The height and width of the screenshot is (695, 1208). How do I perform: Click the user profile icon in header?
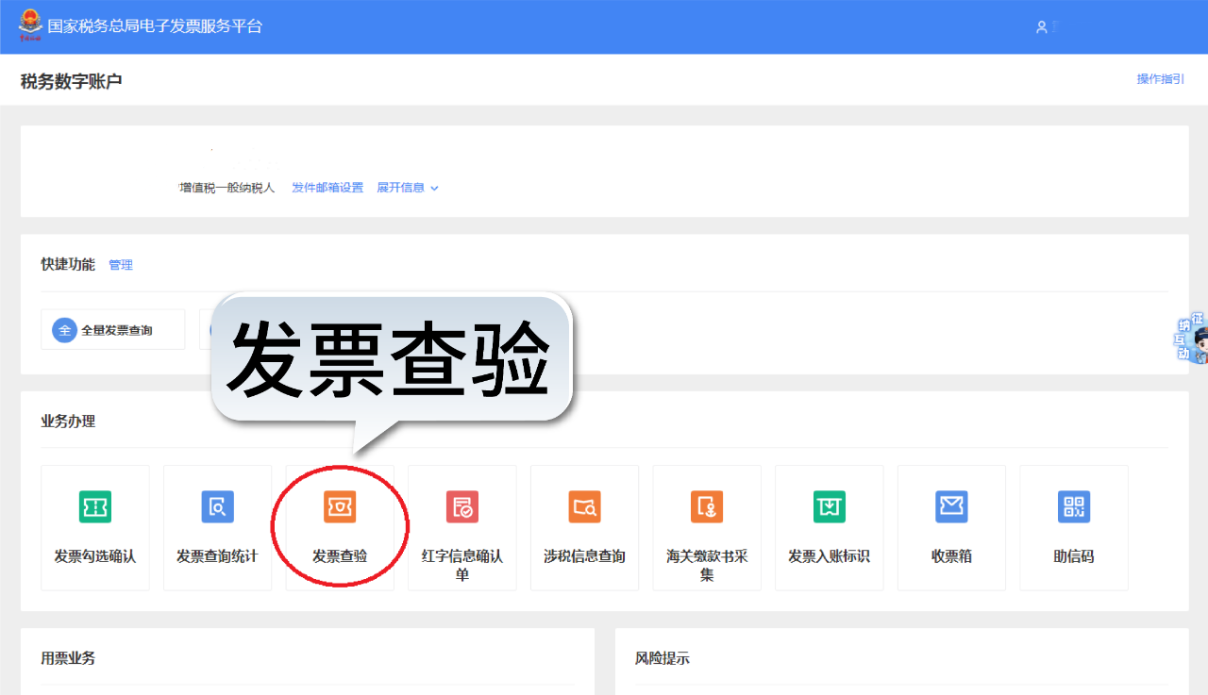pos(1042,27)
